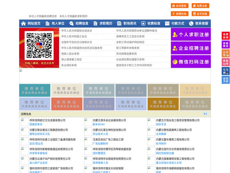This screenshot has height=173, width=230.
Task: Click the 会员登录 button
Action: (180, 6)
